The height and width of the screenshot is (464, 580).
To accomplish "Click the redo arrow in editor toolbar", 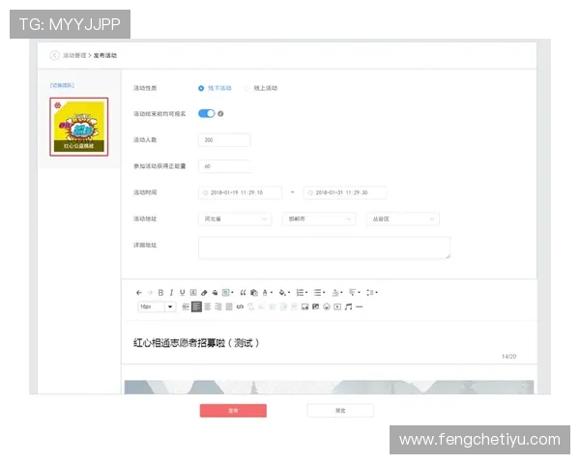I will coord(150,293).
